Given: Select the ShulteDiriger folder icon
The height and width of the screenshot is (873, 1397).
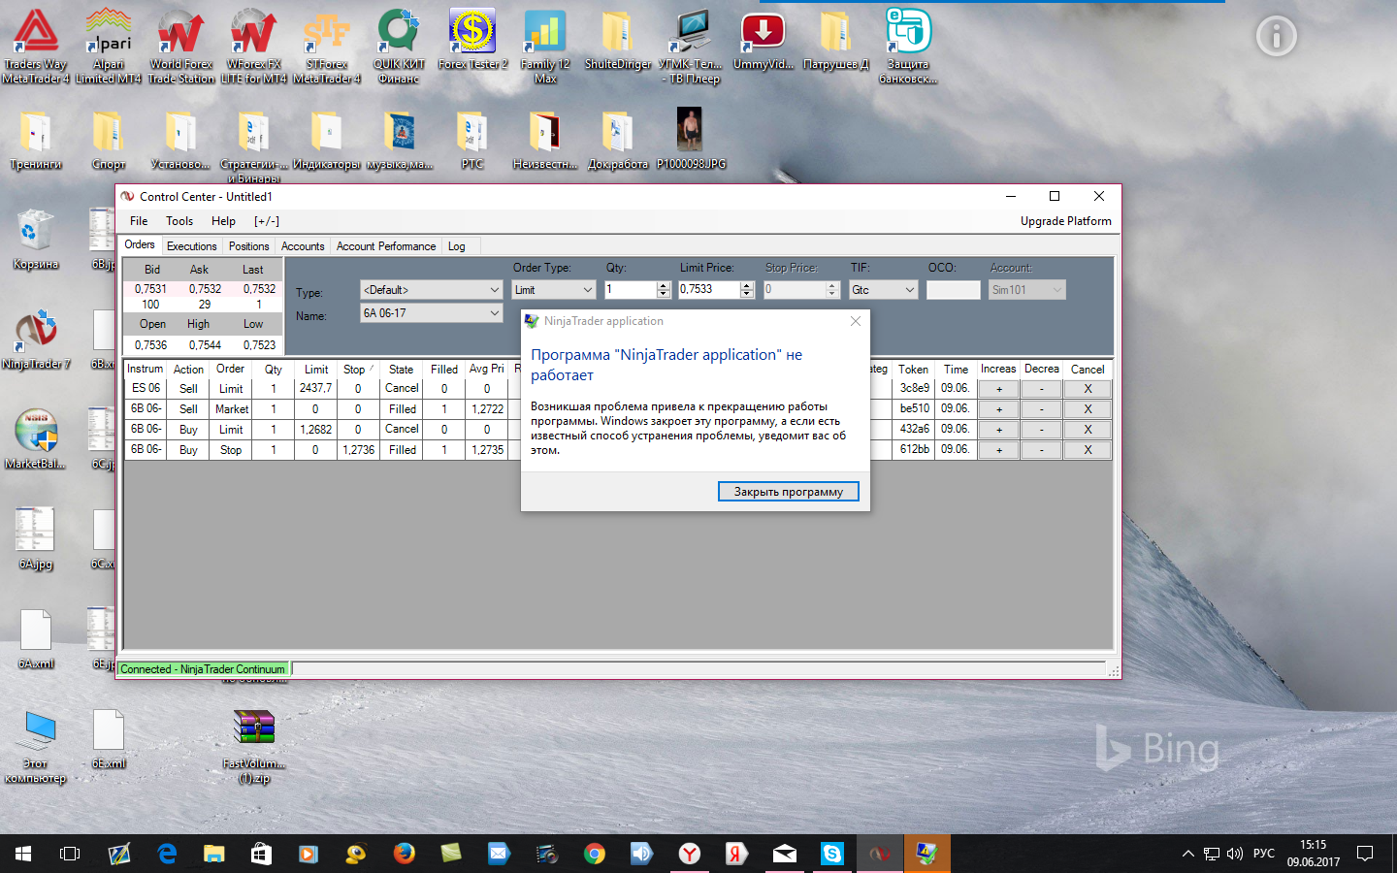Looking at the screenshot, I should [x=618, y=39].
